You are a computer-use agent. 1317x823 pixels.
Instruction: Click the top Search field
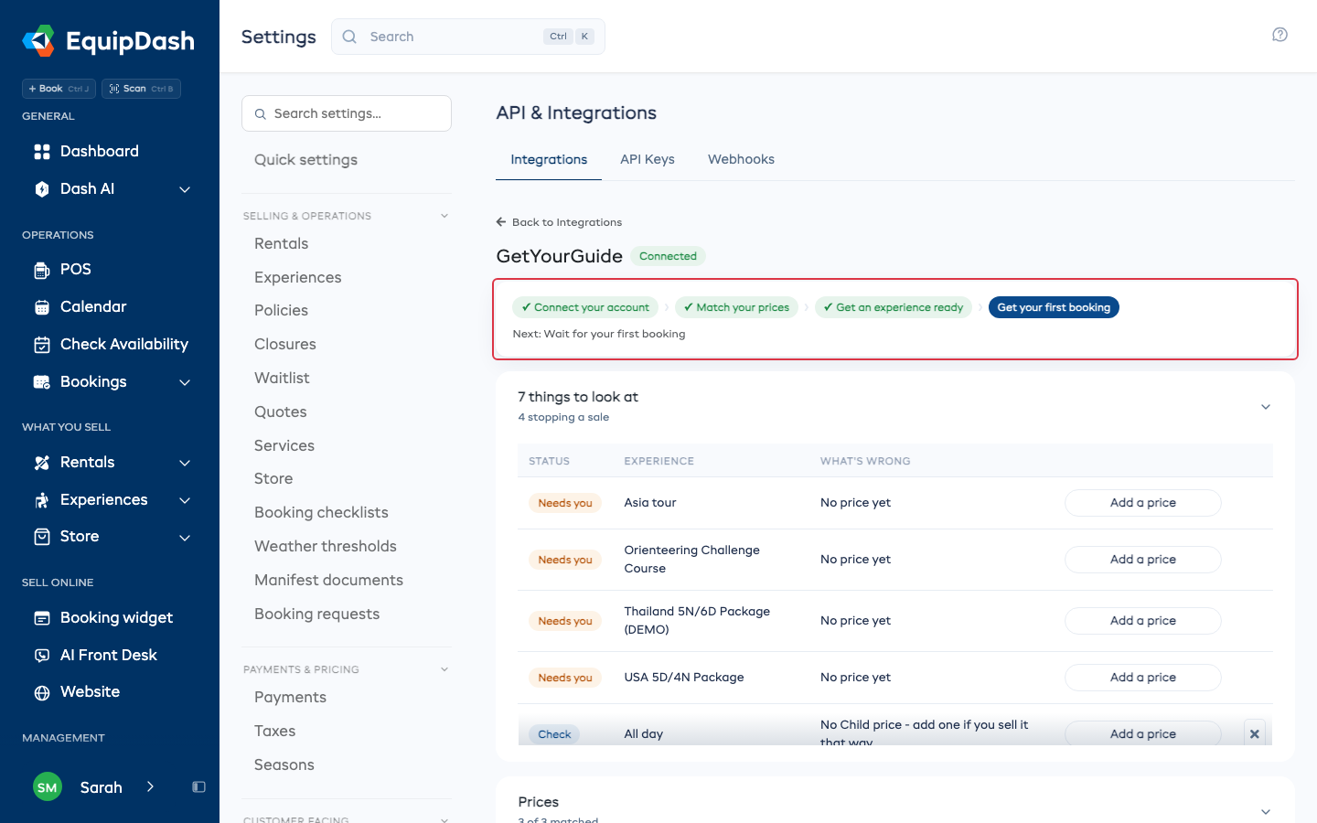(x=468, y=37)
